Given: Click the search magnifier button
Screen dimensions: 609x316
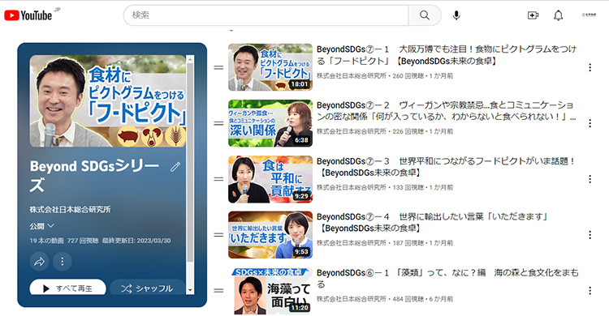Looking at the screenshot, I should tap(425, 15).
